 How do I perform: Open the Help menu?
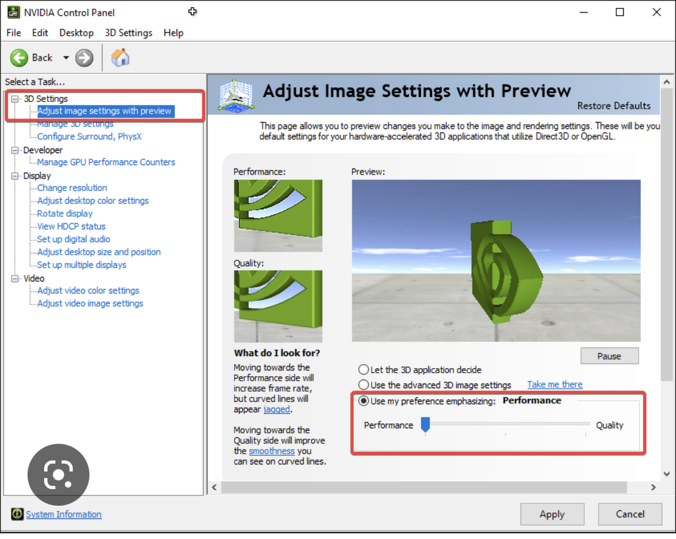(x=173, y=33)
